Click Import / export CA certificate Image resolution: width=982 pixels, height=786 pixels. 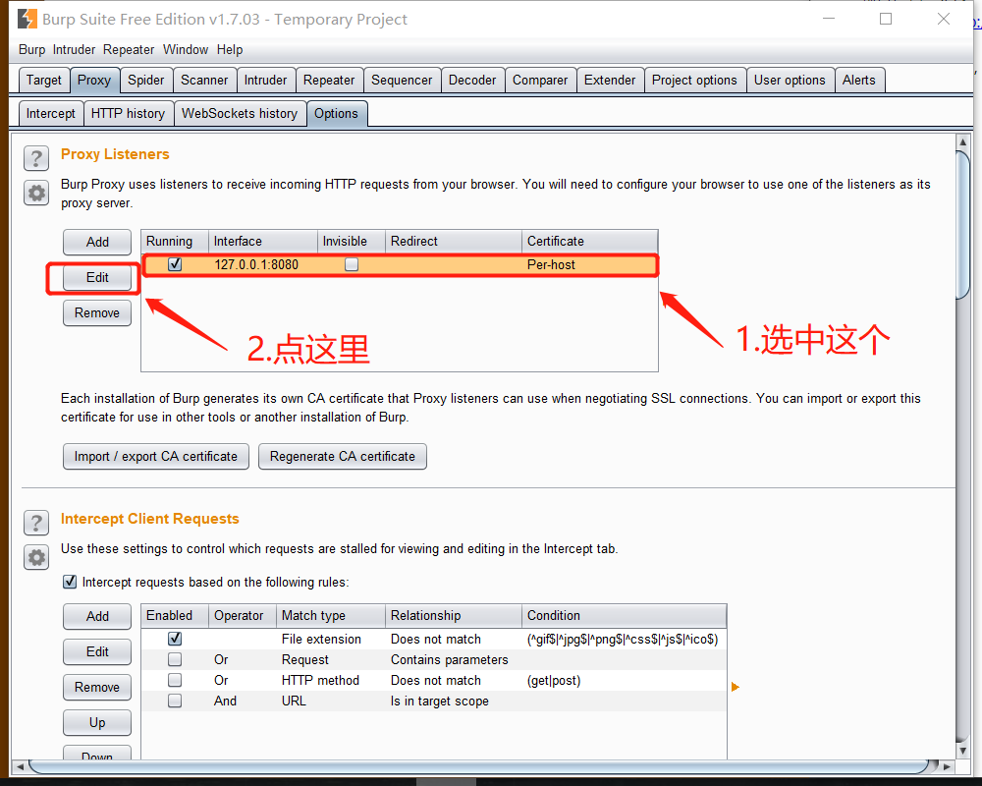coord(156,456)
